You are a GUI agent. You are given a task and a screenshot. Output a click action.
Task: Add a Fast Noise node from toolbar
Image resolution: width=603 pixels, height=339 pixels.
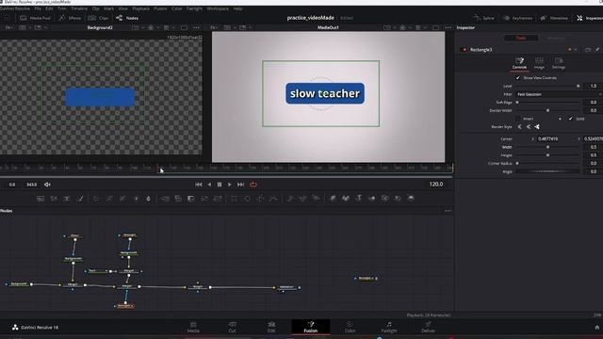(54, 199)
